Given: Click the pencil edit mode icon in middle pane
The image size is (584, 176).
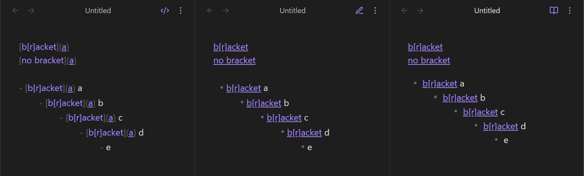Looking at the screenshot, I should pyautogui.click(x=359, y=10).
